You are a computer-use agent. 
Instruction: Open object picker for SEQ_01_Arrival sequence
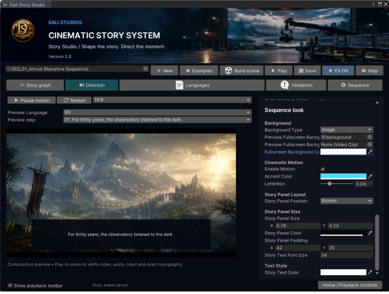point(145,69)
